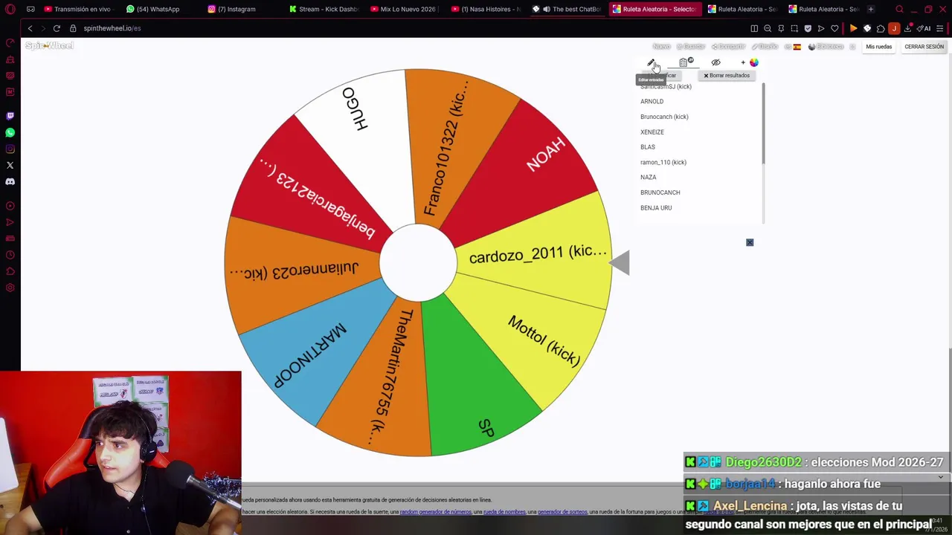Select BRUNOCANCH uppercase entry in results
Image resolution: width=952 pixels, height=535 pixels.
[x=660, y=192]
